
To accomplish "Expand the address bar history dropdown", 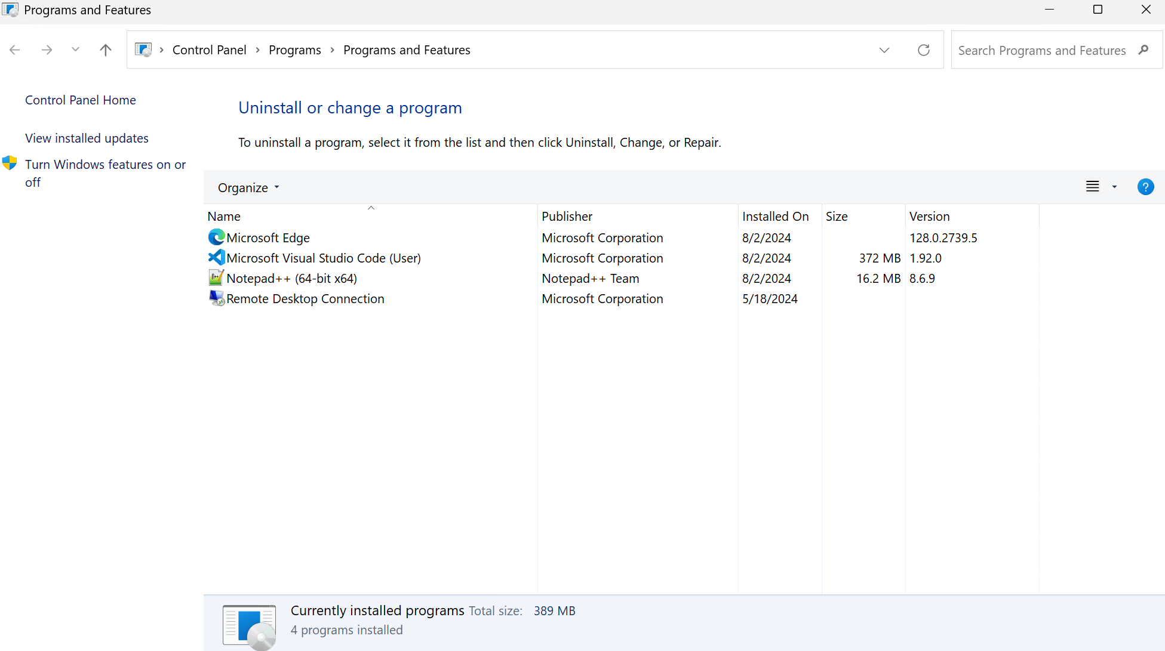I will [x=884, y=50].
